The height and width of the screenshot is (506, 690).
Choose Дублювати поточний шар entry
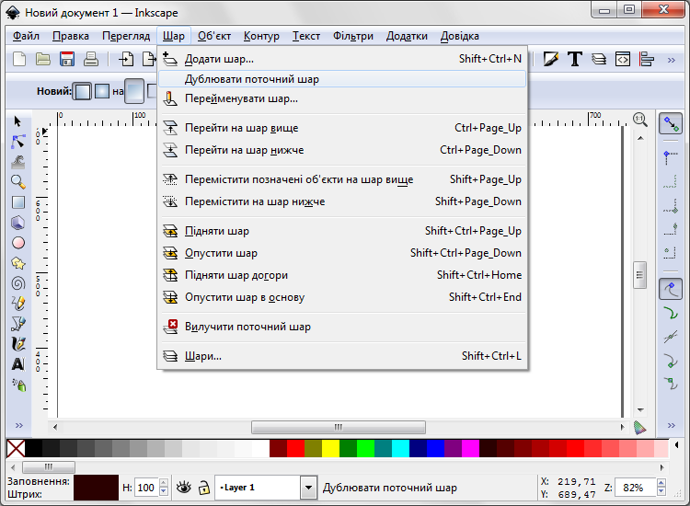click(x=342, y=79)
